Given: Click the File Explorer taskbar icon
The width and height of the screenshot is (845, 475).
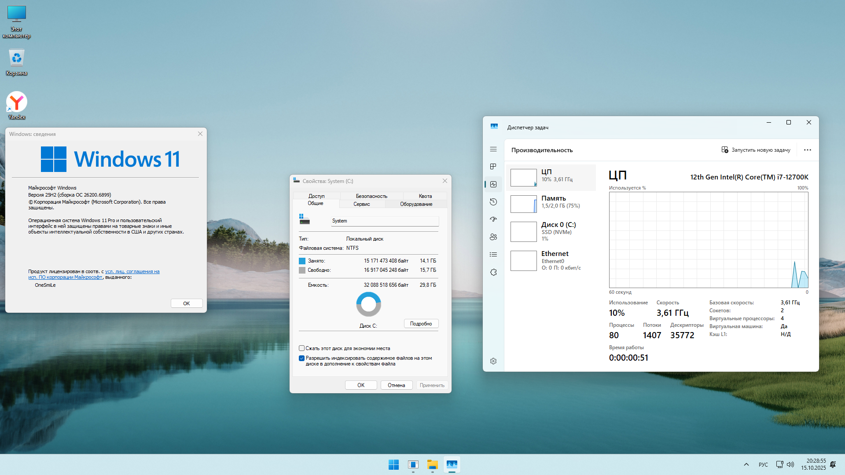Looking at the screenshot, I should 432,464.
